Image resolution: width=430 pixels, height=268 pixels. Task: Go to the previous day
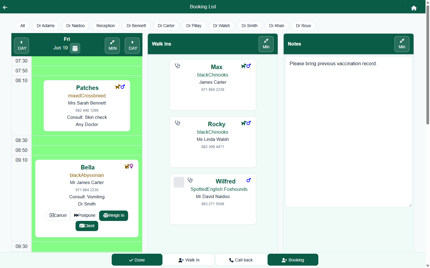(21, 46)
